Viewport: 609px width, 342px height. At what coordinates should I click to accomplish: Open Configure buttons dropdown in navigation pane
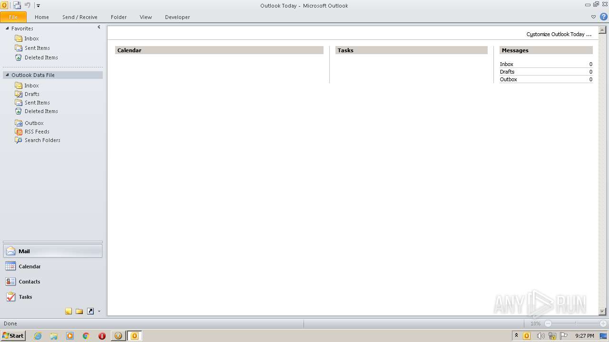[x=99, y=312]
